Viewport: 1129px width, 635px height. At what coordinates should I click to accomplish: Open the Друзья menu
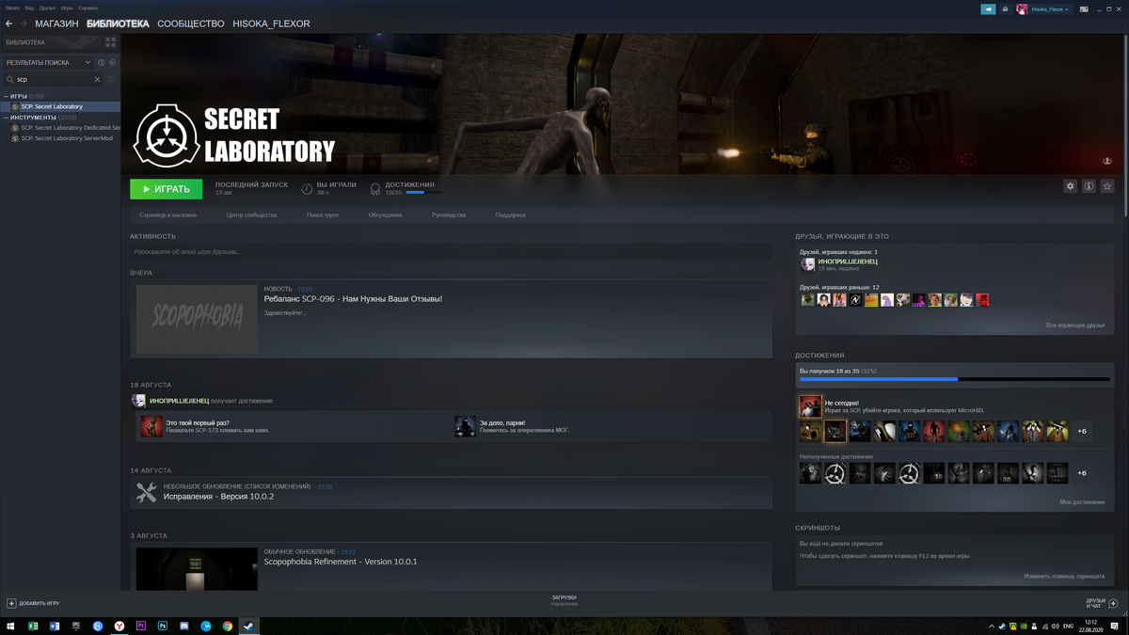47,8
